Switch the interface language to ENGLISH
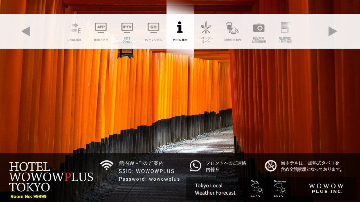This screenshot has height=202, width=360. pos(74,31)
